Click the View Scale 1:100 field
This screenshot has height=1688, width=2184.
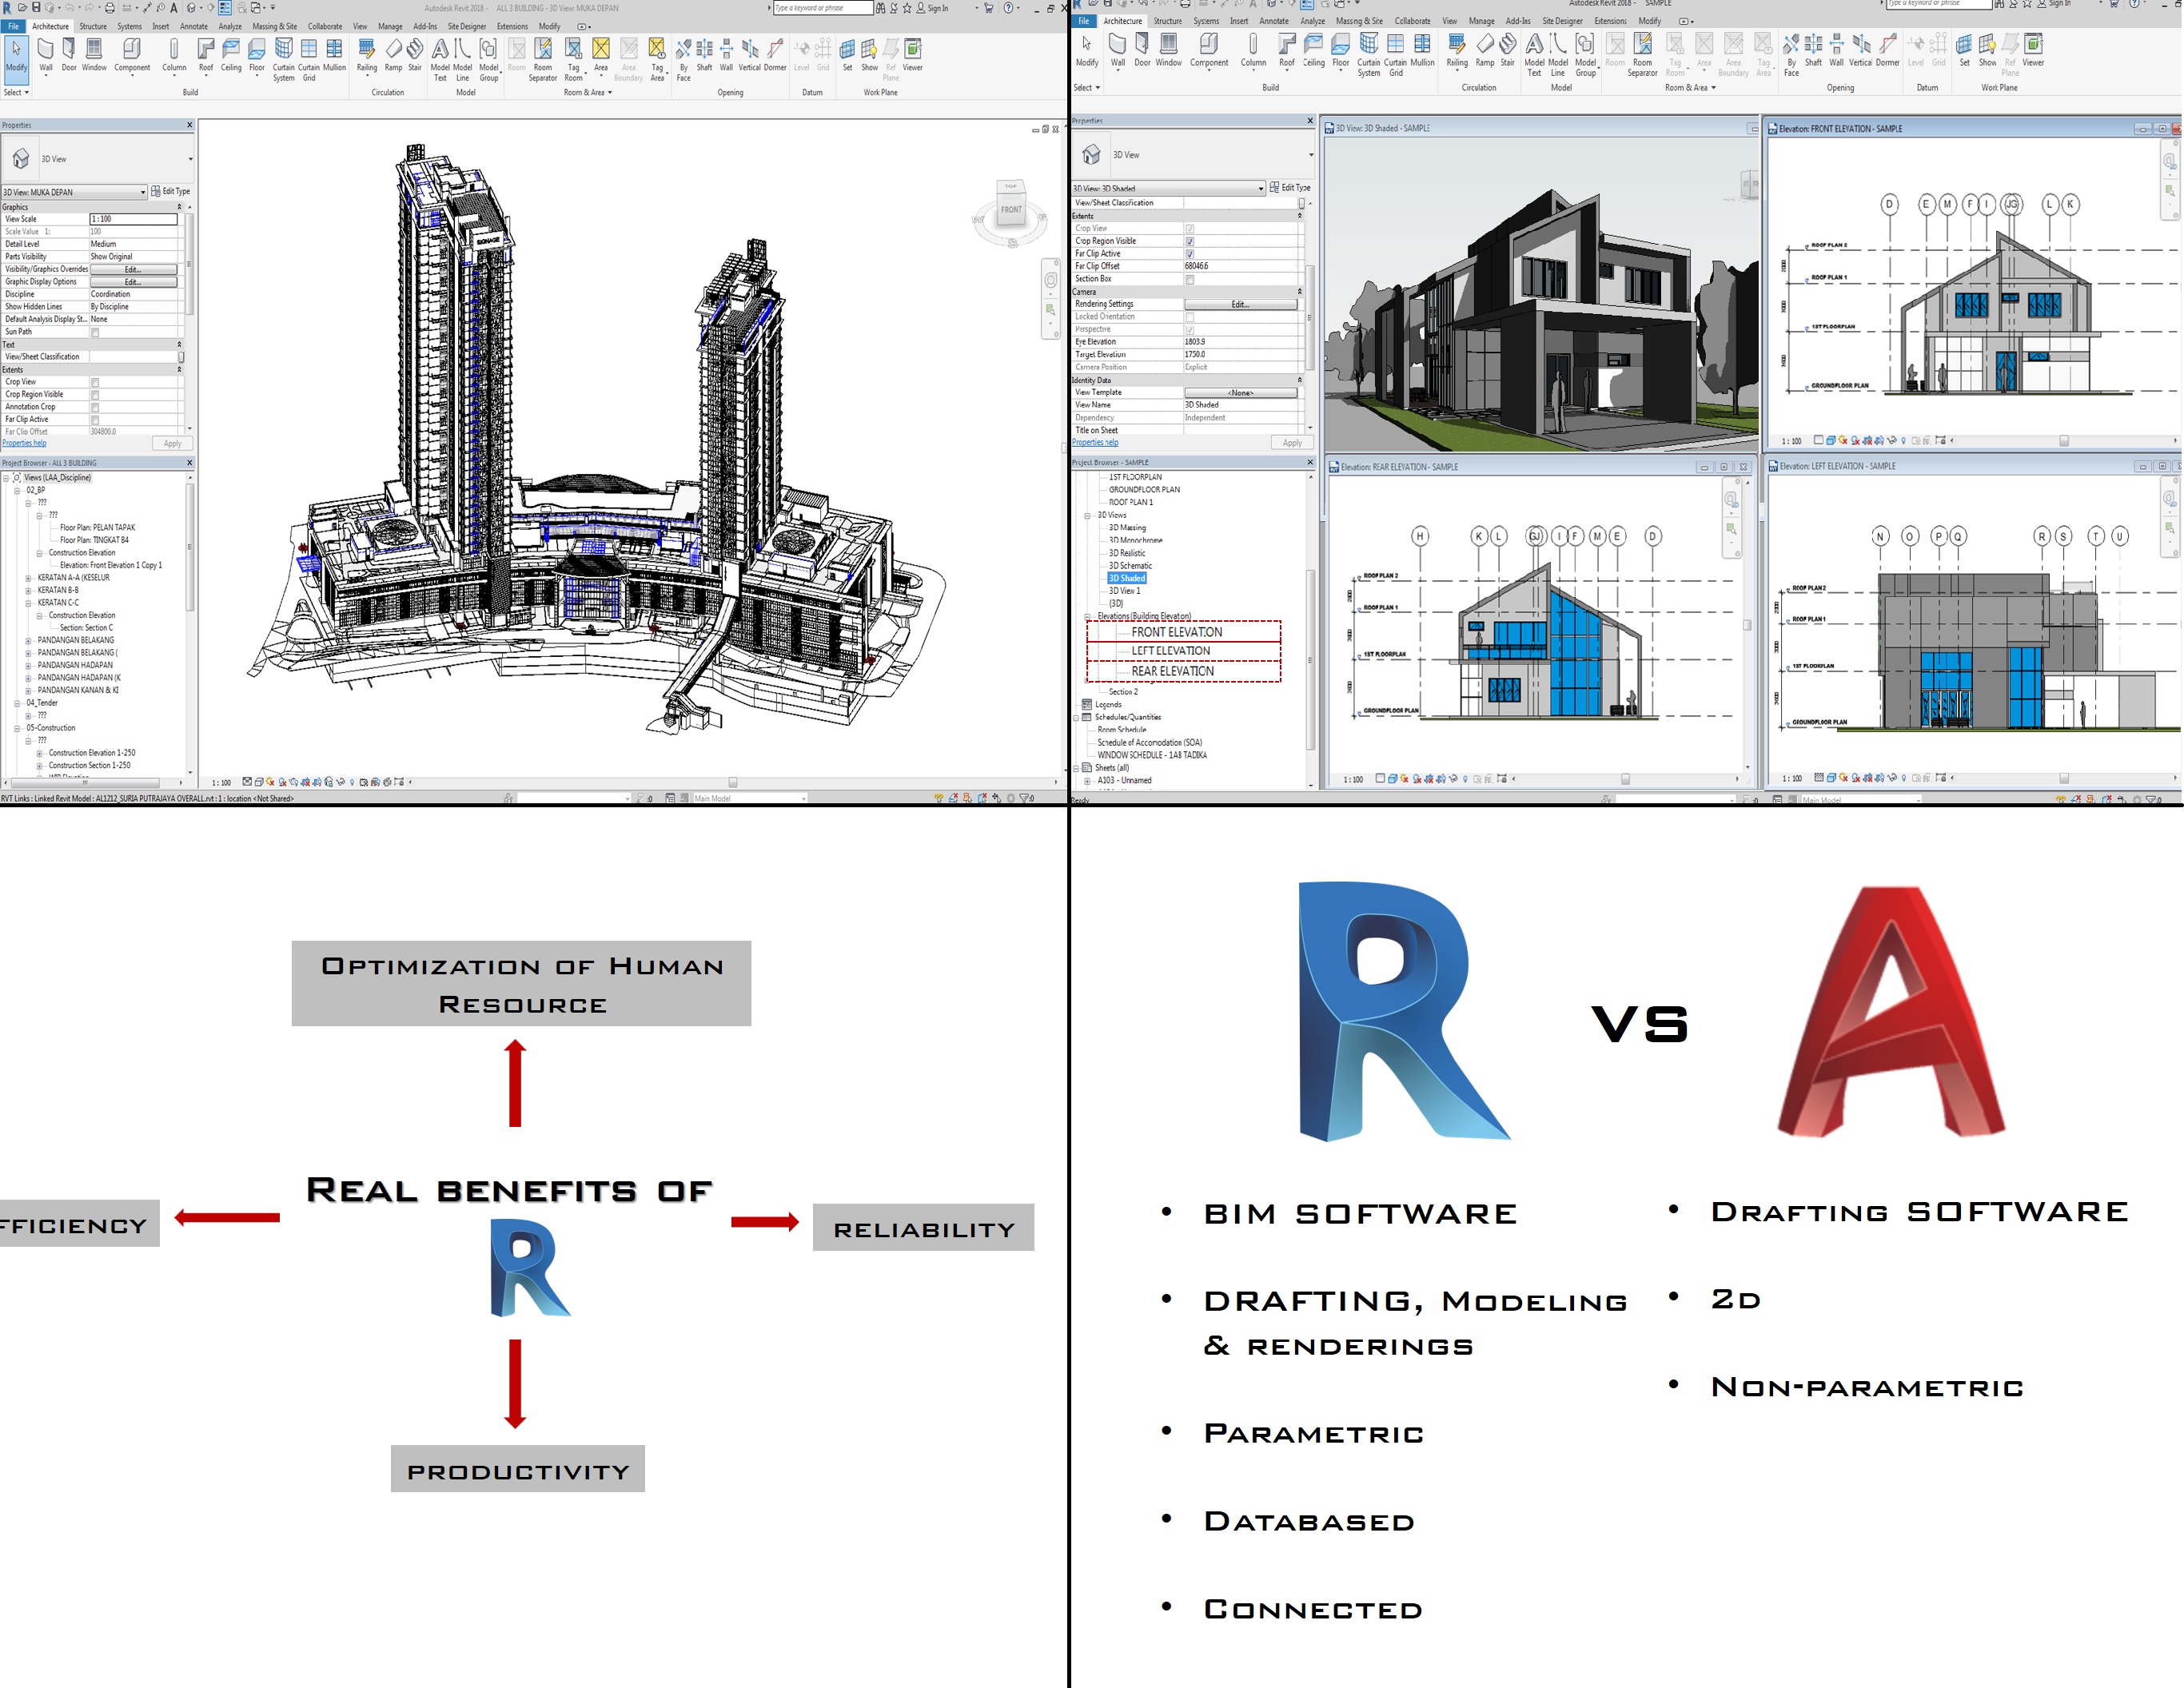[x=133, y=219]
